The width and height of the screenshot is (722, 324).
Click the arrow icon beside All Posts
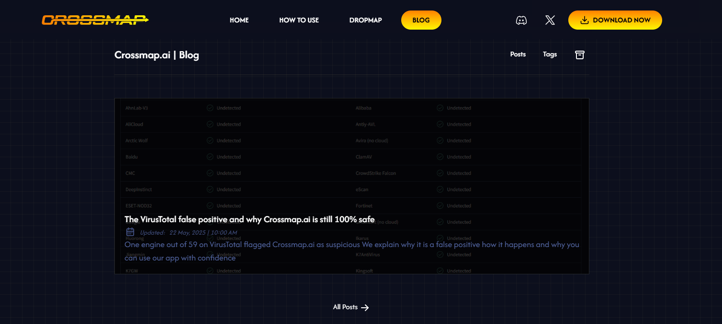click(x=365, y=307)
